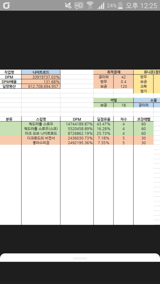This screenshot has height=284, width=160.
Task: Tap the bottom sheet drag handle
Action: (x=80, y=258)
